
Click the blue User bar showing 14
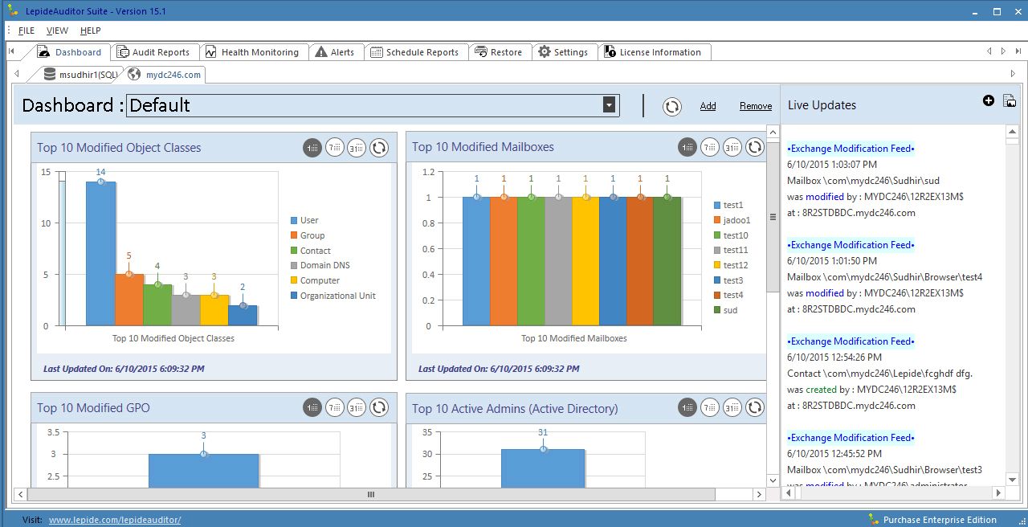click(100, 253)
